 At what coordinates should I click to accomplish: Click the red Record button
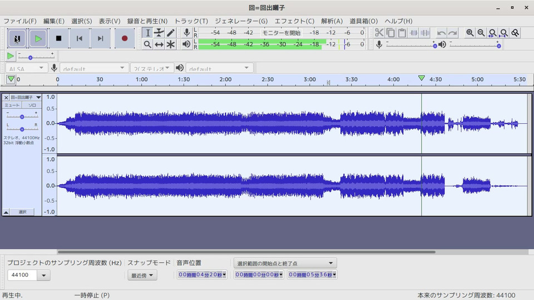(124, 38)
